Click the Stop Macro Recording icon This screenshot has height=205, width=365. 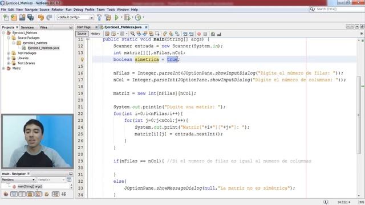(x=205, y=34)
